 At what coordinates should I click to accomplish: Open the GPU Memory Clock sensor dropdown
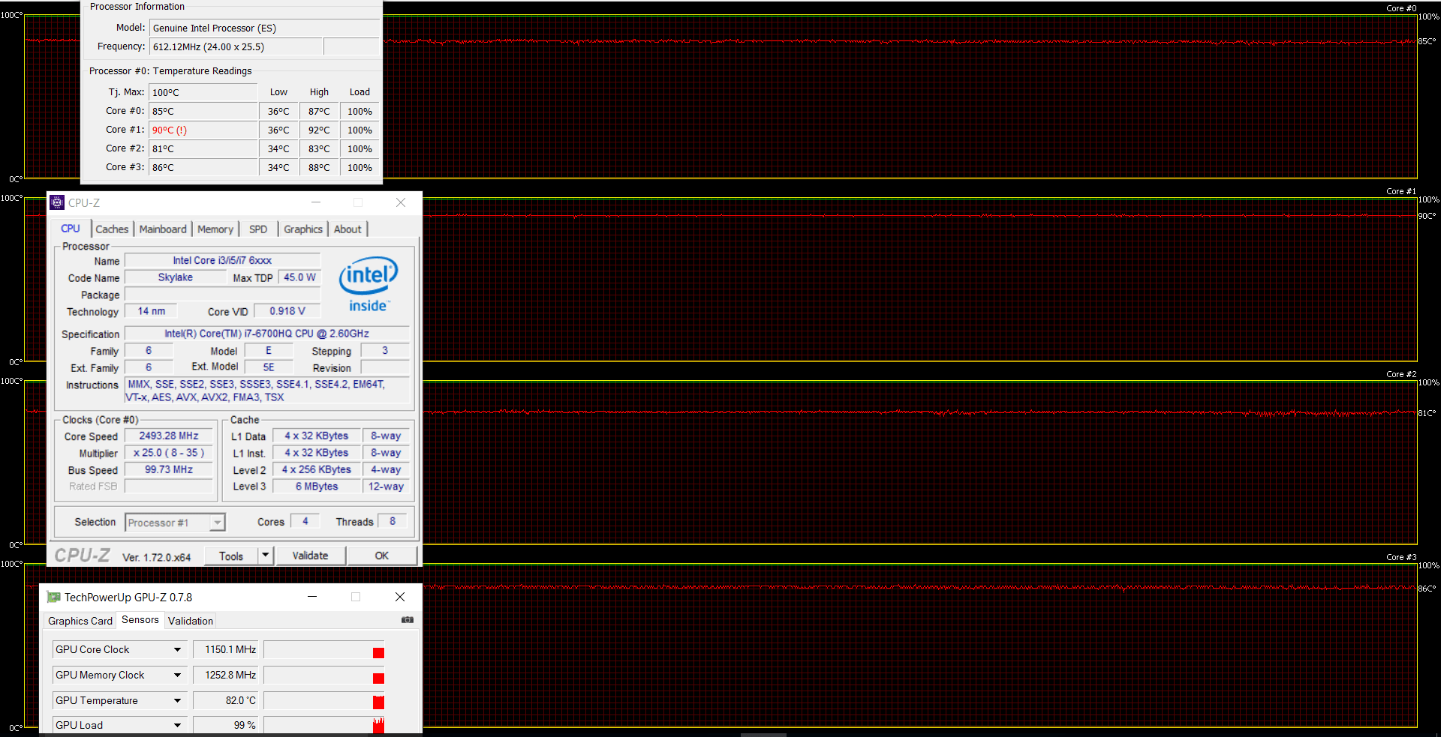coord(119,675)
